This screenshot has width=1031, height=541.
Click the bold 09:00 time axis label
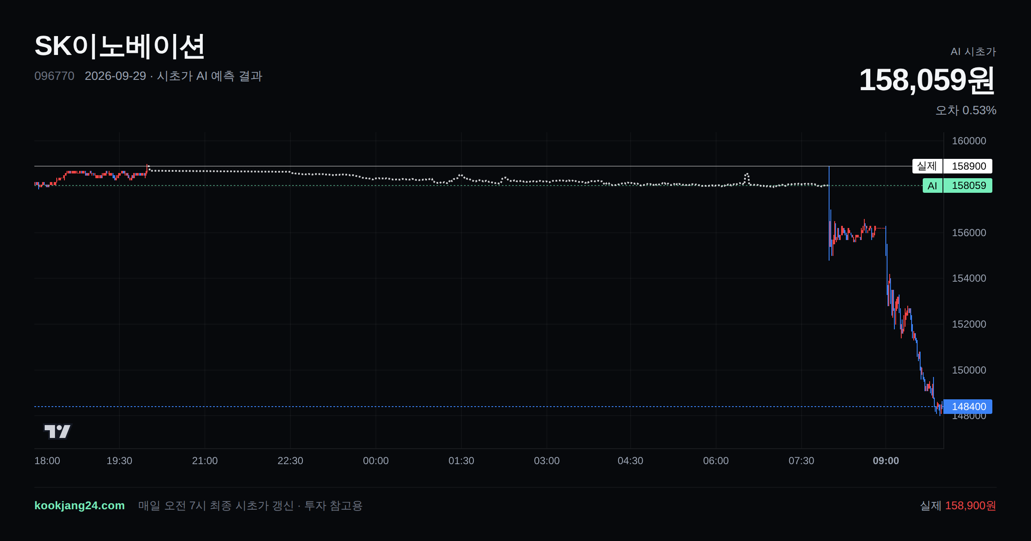click(886, 461)
